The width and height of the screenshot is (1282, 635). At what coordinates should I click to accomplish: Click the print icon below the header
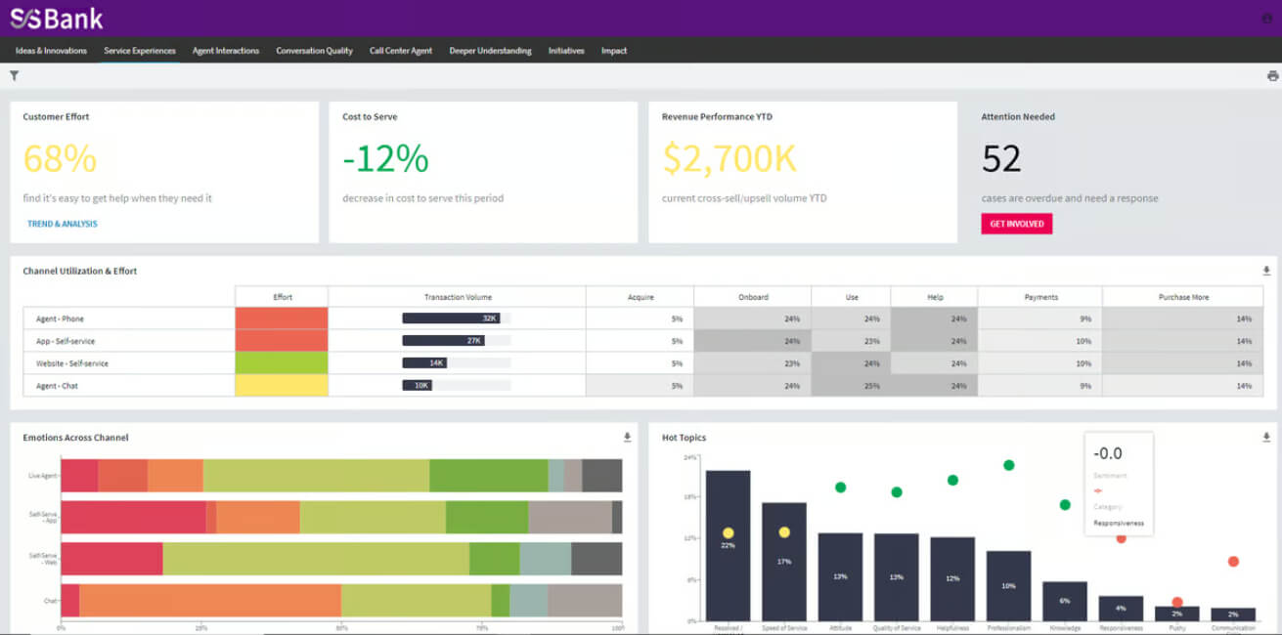coord(1272,75)
